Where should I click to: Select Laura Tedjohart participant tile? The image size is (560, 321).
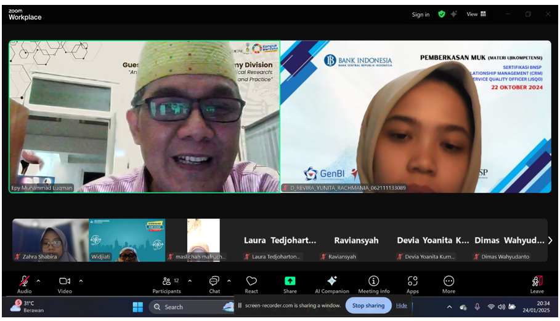click(280, 240)
